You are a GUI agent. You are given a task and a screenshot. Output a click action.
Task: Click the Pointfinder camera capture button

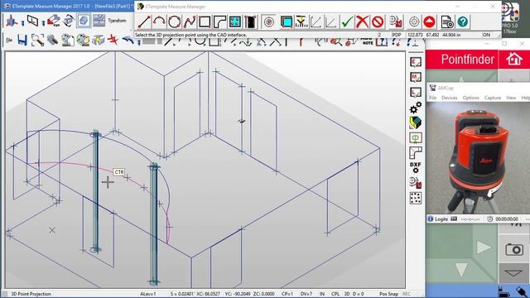514,249
